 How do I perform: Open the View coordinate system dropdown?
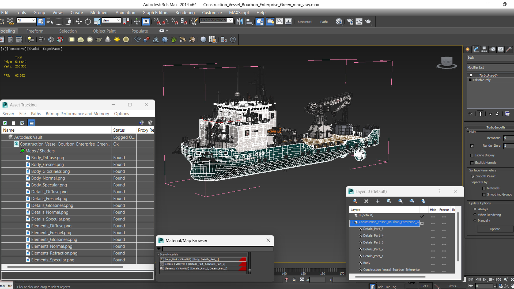click(111, 20)
